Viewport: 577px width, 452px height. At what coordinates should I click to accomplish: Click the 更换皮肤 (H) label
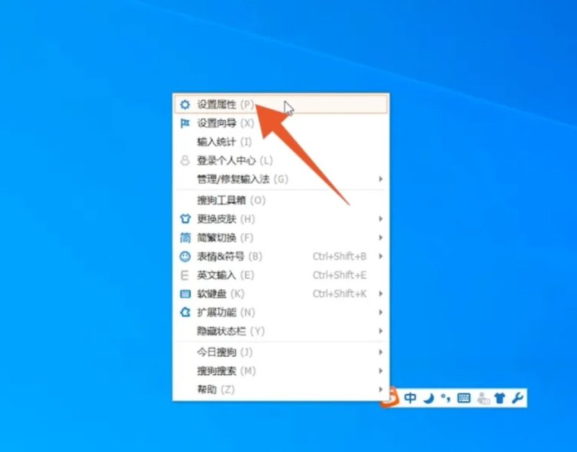click(x=226, y=219)
